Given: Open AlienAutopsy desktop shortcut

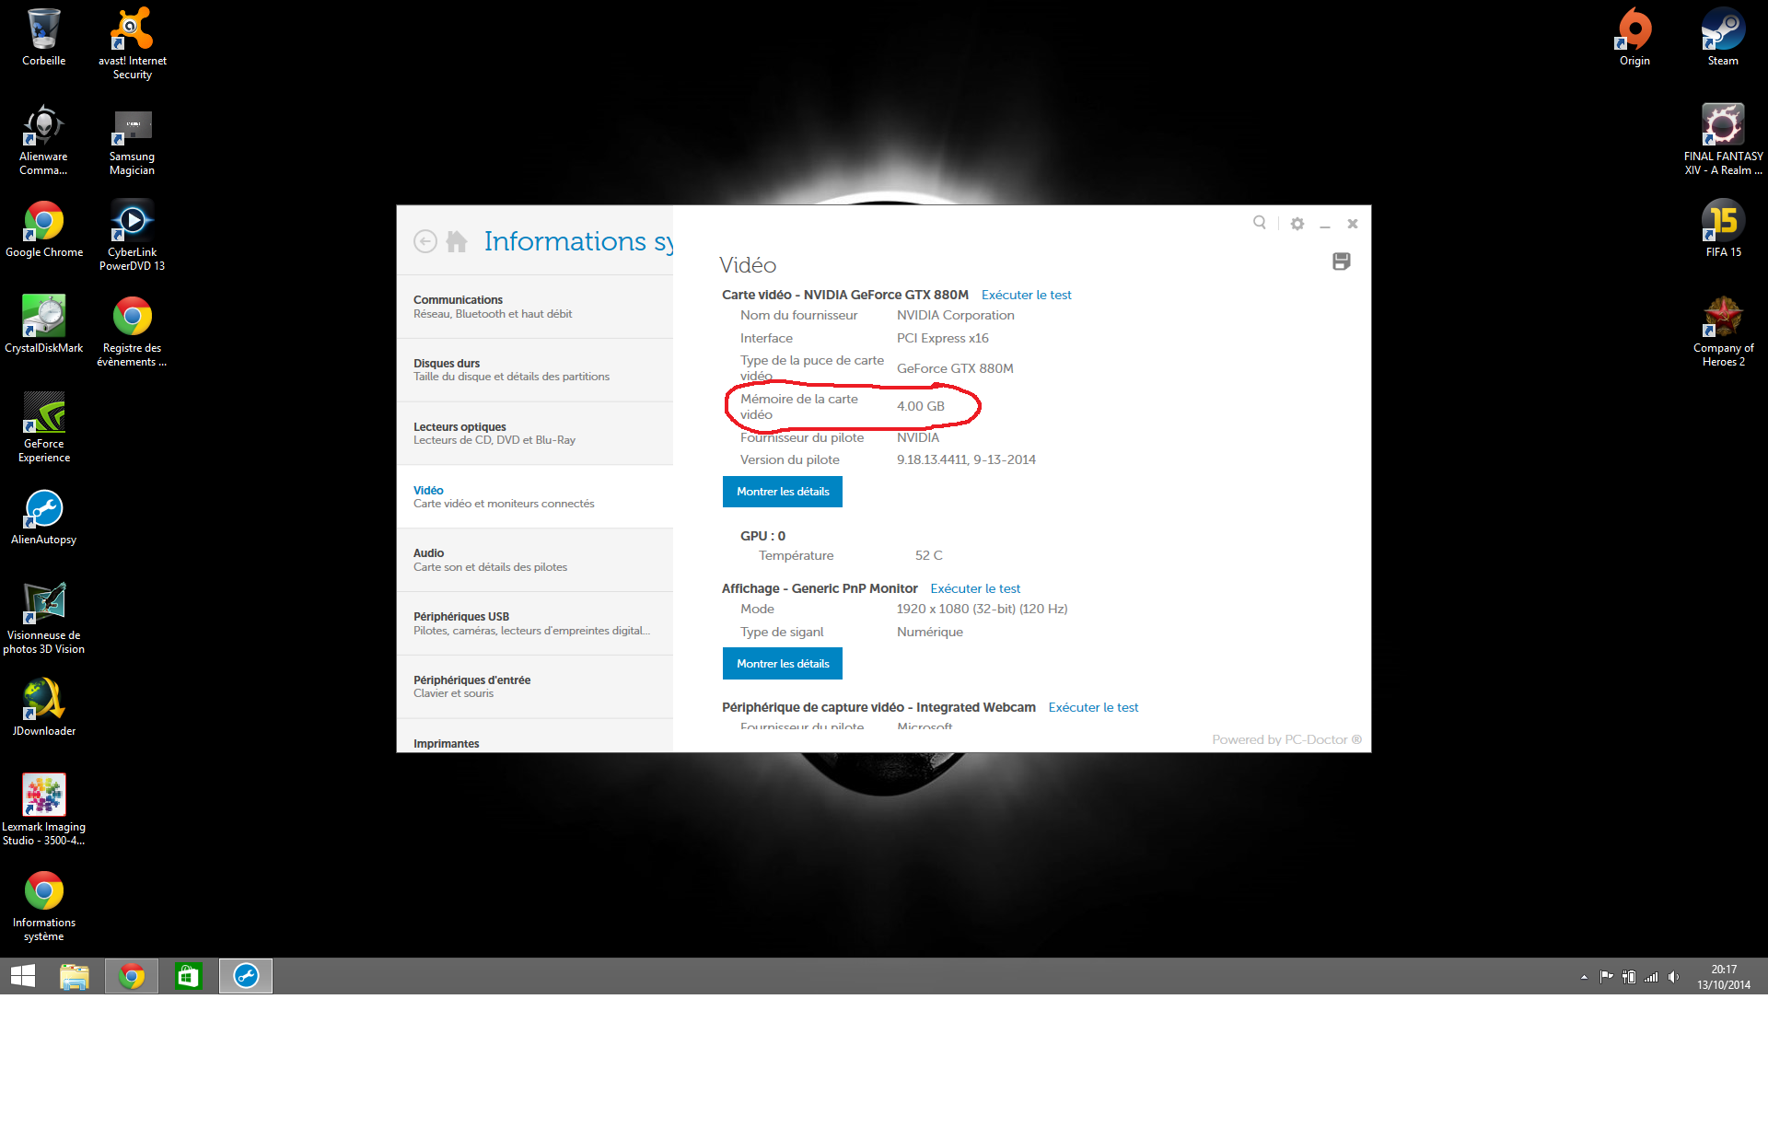Looking at the screenshot, I should 44,516.
